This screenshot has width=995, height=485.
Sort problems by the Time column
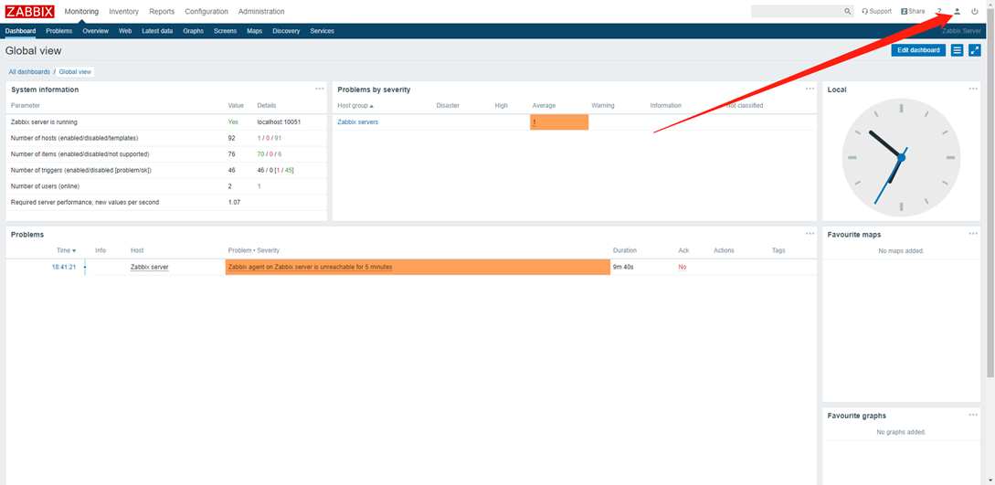tap(66, 250)
